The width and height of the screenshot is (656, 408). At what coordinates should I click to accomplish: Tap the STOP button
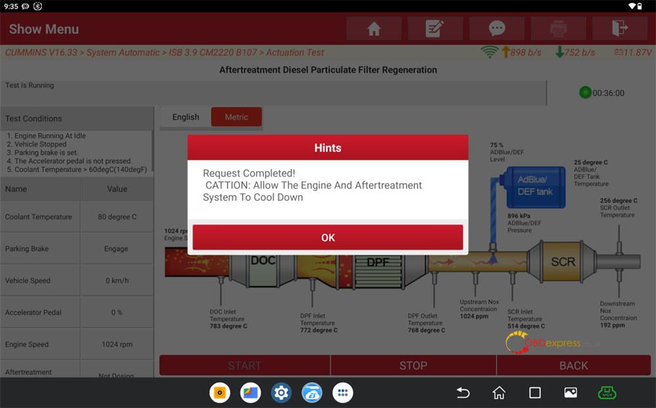click(x=413, y=365)
